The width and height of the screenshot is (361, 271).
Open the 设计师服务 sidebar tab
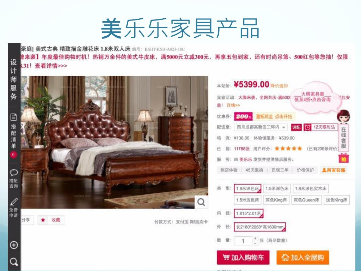pyautogui.click(x=14, y=79)
